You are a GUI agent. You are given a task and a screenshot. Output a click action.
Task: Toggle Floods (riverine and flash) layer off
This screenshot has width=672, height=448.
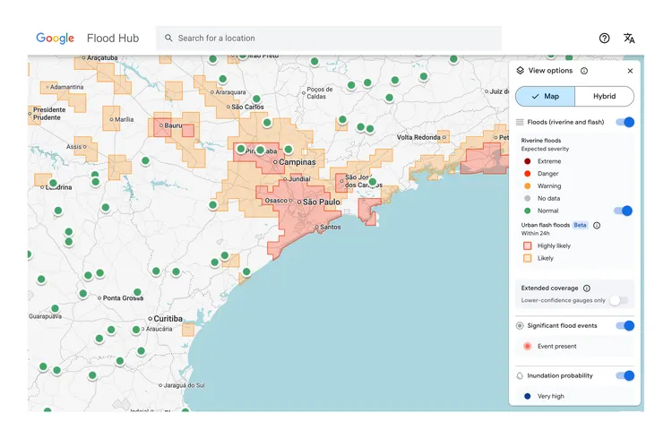pyautogui.click(x=625, y=122)
